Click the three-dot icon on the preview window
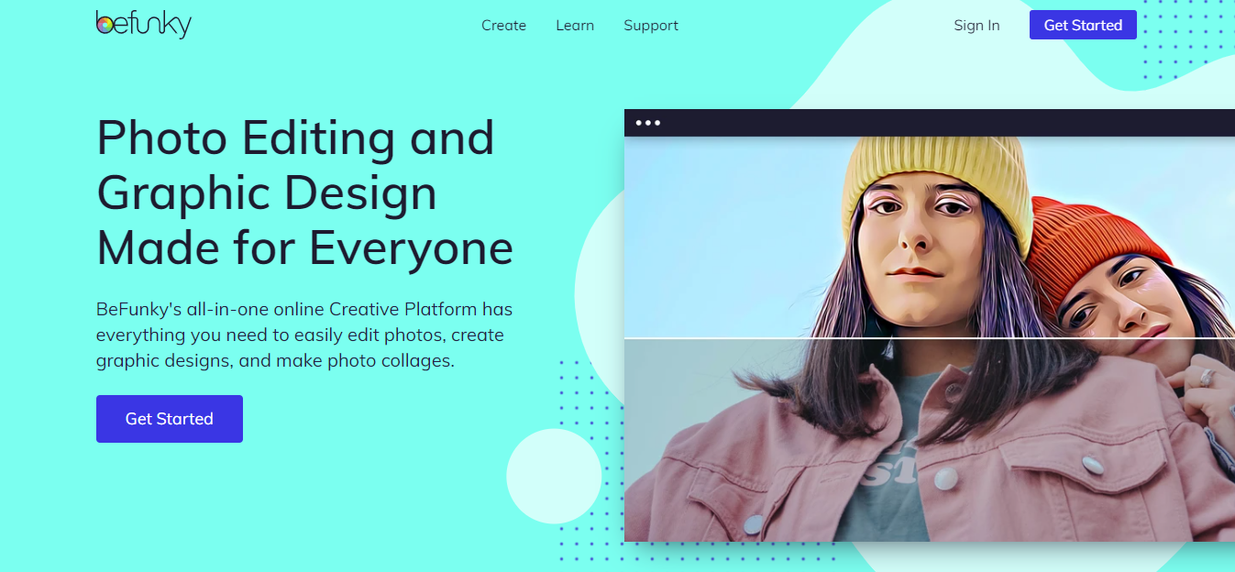This screenshot has height=572, width=1235. coord(648,123)
